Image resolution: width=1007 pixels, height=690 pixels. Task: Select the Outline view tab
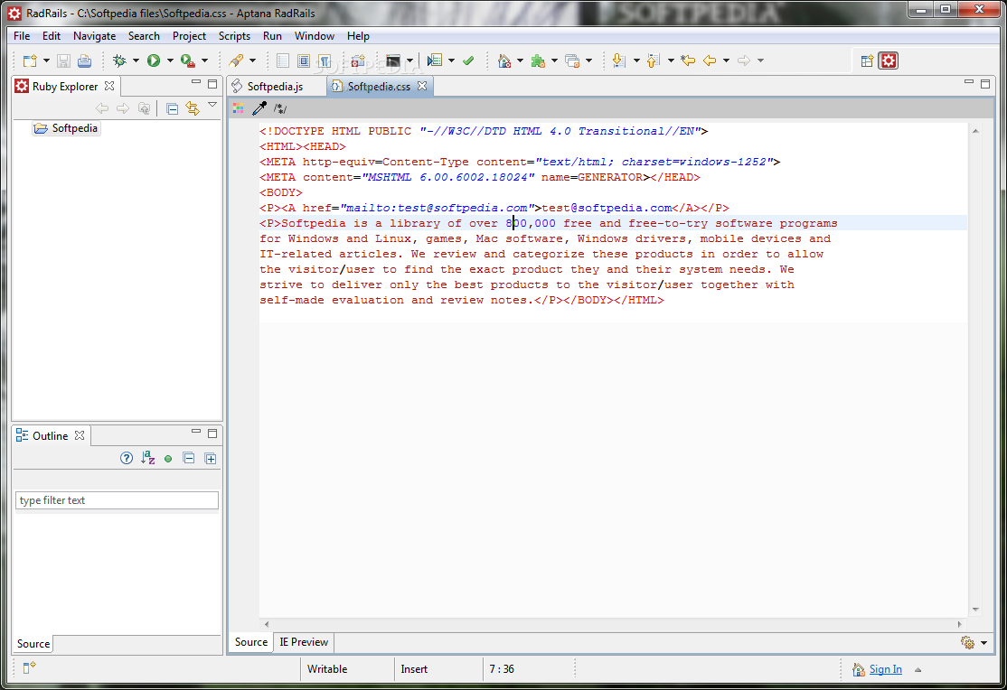pos(50,436)
